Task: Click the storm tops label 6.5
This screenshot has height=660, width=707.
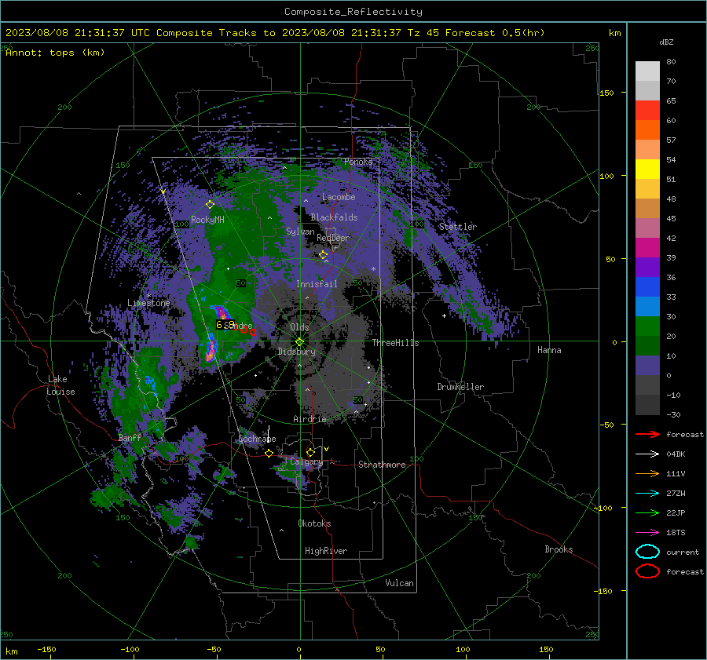Action: coord(225,324)
